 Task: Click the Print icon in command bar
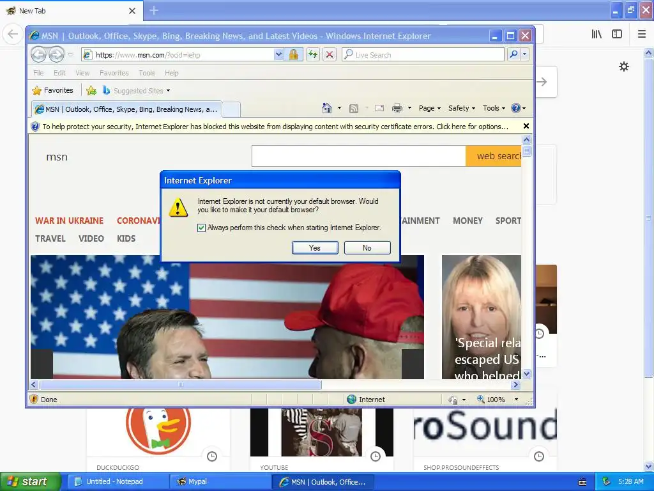pyautogui.click(x=397, y=109)
